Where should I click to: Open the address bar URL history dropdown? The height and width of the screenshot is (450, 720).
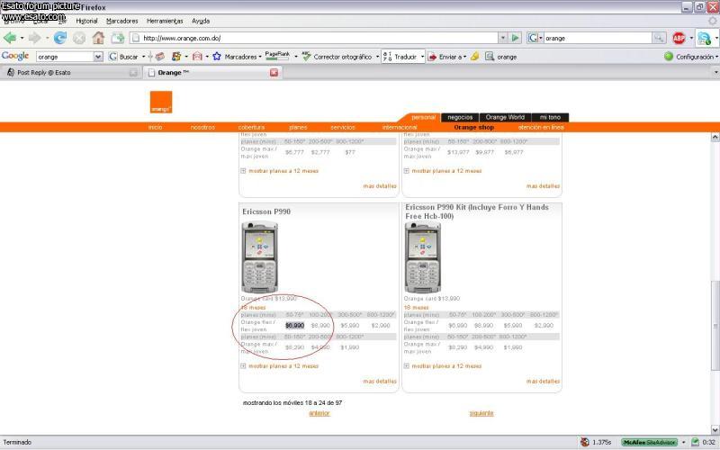click(x=503, y=38)
